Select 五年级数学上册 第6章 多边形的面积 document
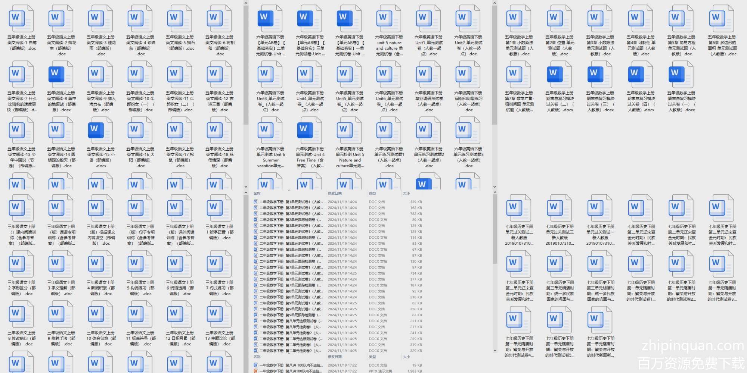Screen dimensions: 747x373 pos(721,19)
